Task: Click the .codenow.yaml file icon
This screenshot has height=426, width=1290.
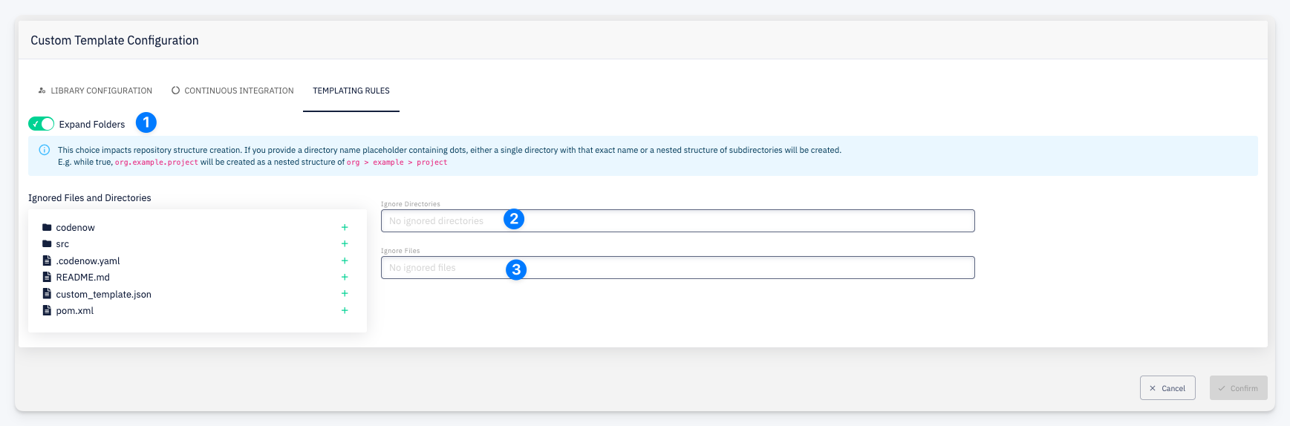Action: pos(47,260)
